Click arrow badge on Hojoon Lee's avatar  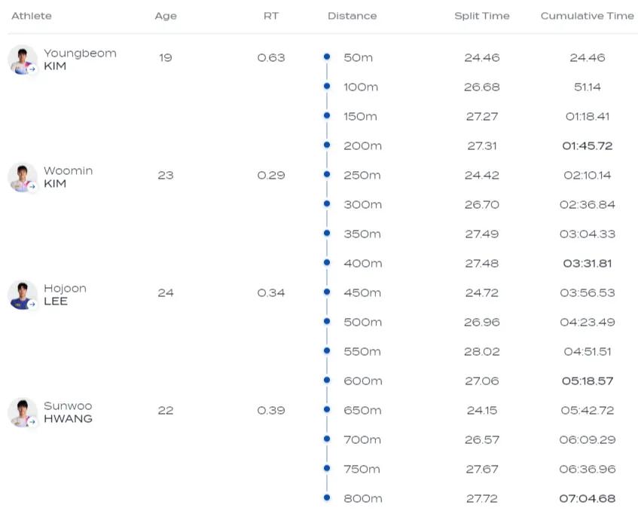[32, 304]
